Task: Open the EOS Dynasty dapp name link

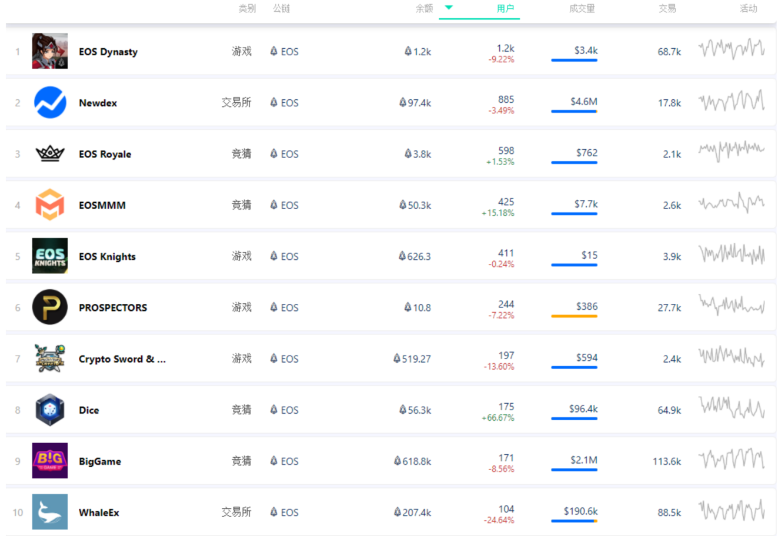Action: click(108, 52)
